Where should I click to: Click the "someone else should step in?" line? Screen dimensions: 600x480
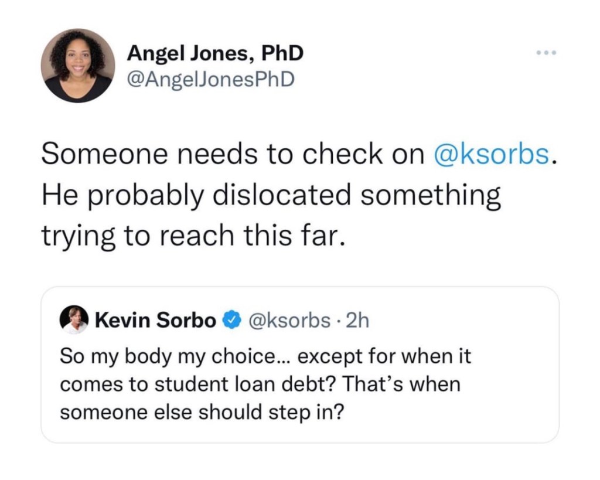pos(202,412)
